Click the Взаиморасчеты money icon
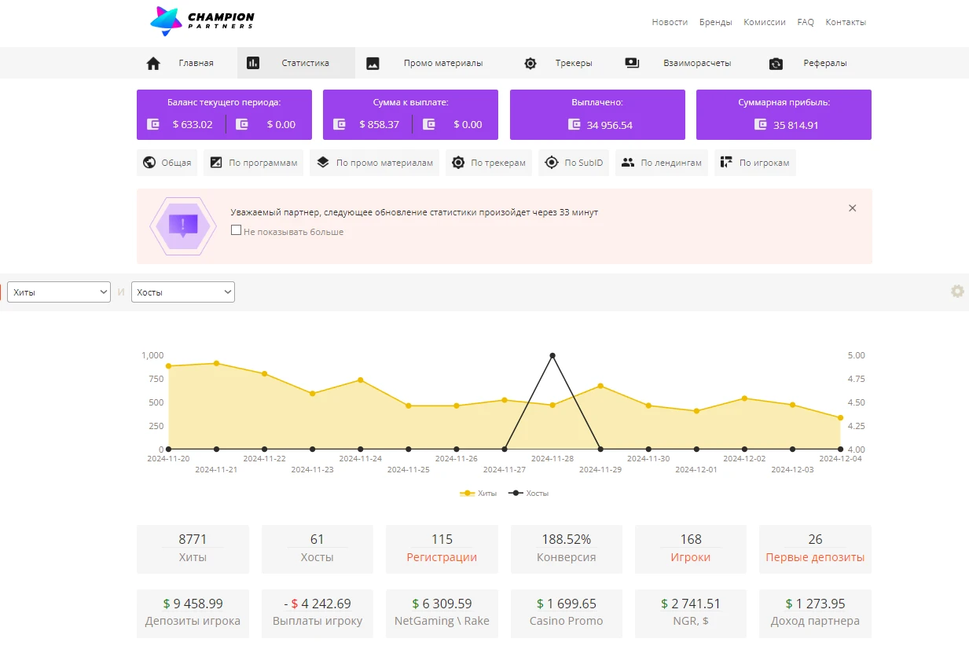This screenshot has height=646, width=969. (633, 63)
